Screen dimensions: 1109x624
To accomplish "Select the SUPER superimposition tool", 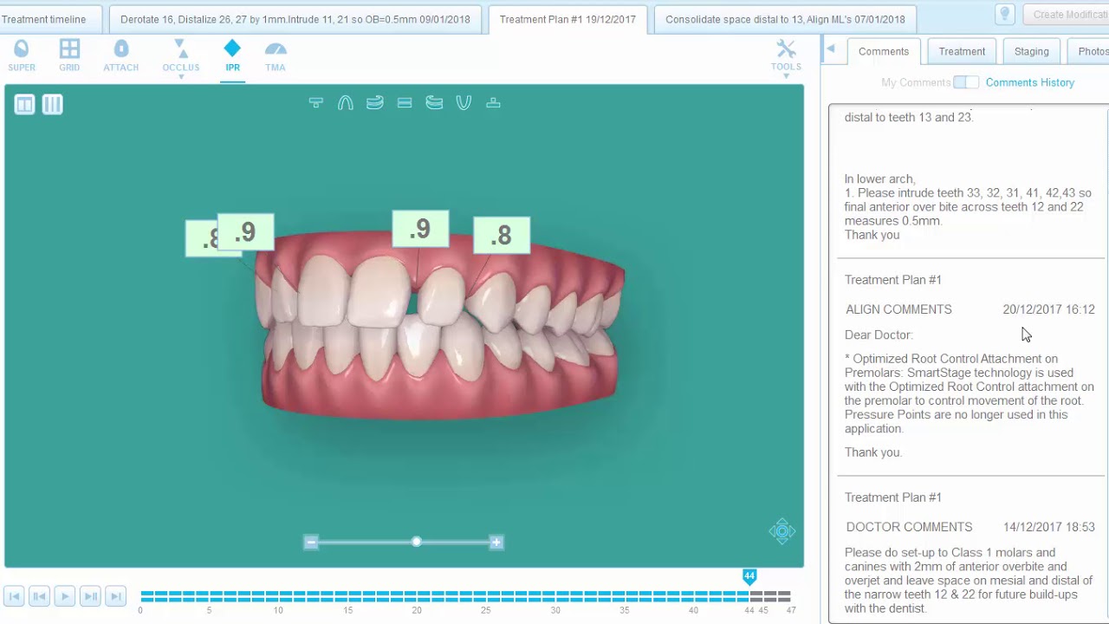I will click(22, 55).
